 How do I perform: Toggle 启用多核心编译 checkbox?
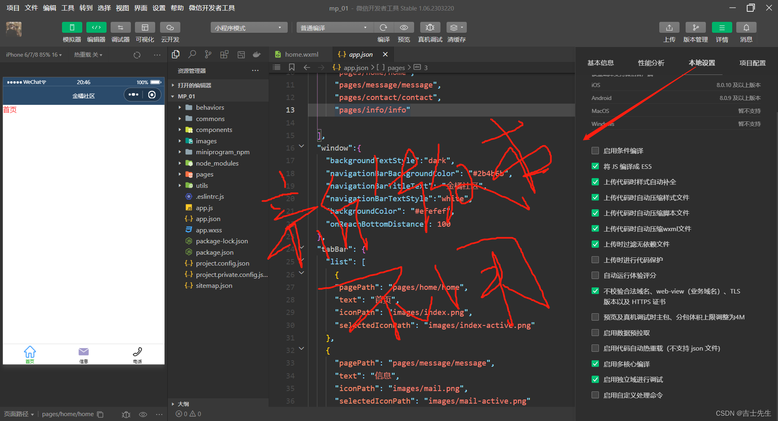click(x=595, y=364)
